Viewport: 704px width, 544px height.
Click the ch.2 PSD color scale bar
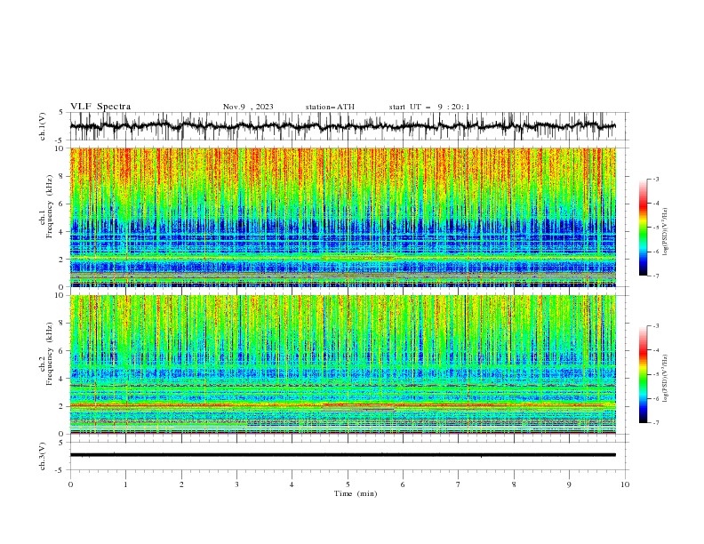point(643,374)
